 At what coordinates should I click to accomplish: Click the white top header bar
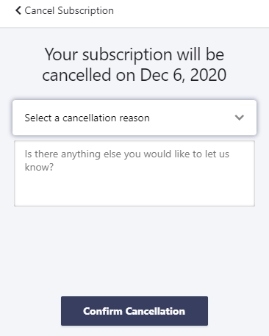tap(134, 13)
